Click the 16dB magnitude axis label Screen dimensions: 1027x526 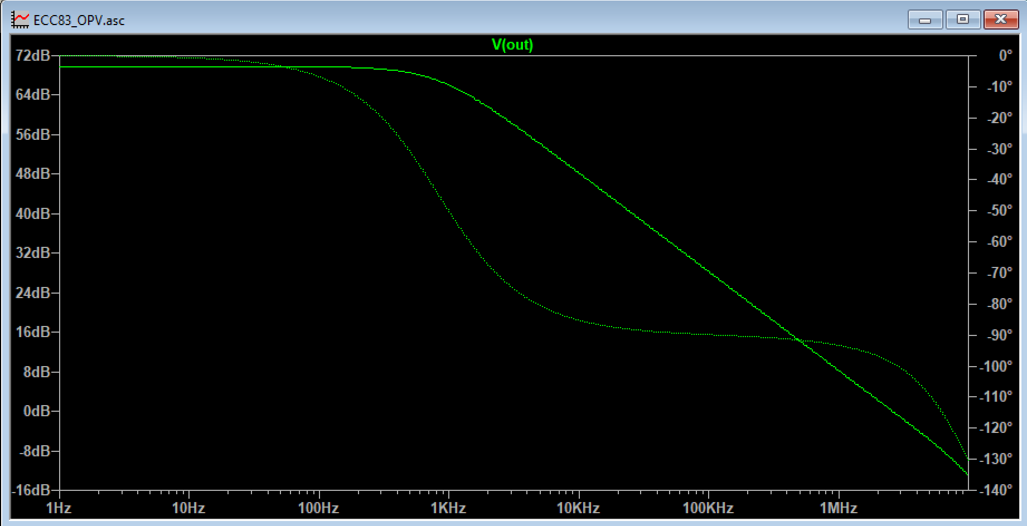[33, 332]
